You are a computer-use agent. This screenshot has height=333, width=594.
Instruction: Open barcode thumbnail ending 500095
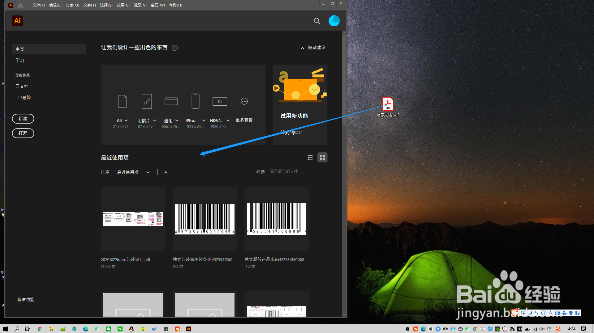tap(205, 219)
